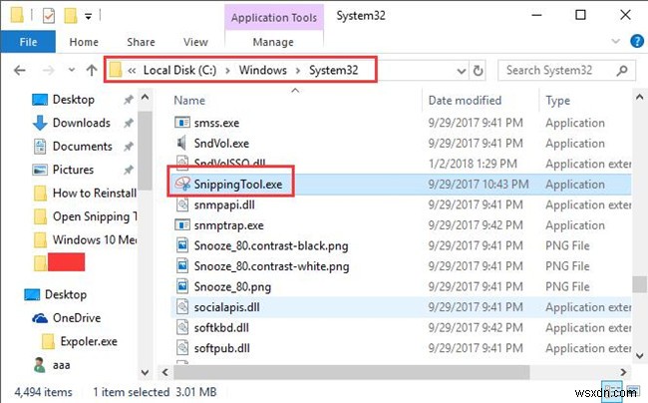Click the softpub.dll file icon
This screenshot has width=648, height=403.
182,347
